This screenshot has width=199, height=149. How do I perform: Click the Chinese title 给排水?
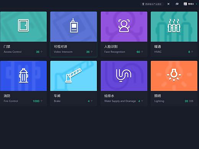109,96
